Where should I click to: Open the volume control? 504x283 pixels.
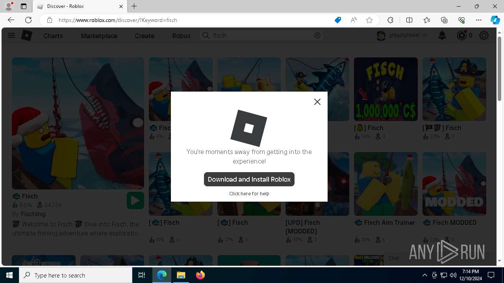click(x=453, y=275)
